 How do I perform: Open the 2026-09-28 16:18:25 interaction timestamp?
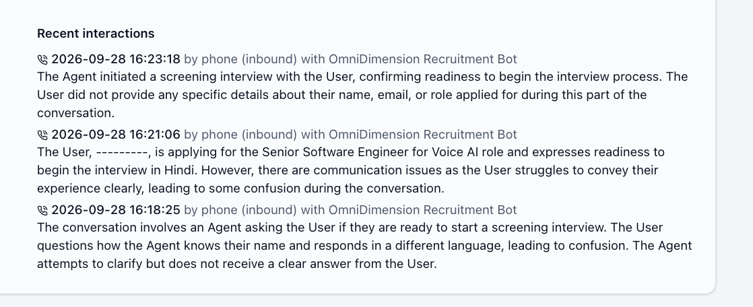point(116,209)
